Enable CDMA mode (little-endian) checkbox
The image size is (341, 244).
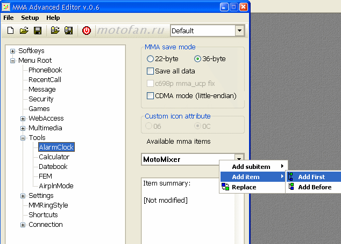click(150, 95)
